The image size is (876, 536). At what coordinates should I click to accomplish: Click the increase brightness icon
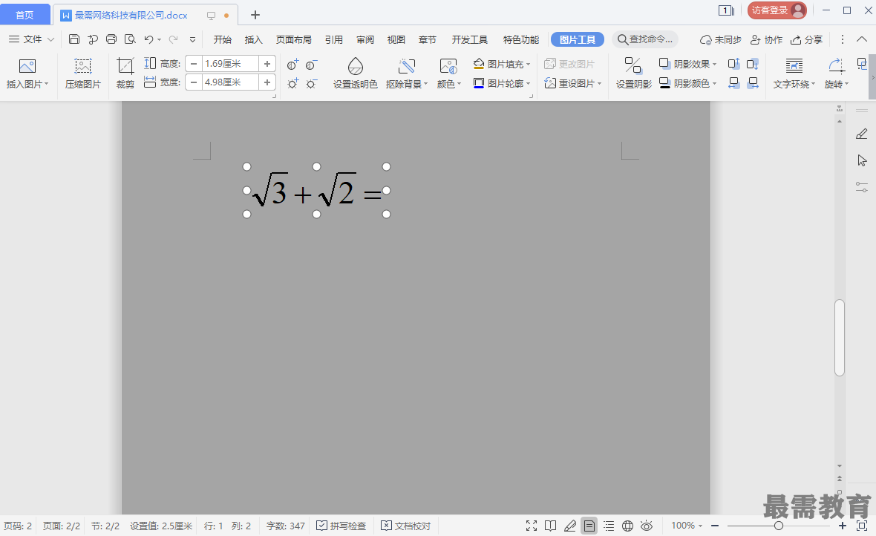(292, 84)
